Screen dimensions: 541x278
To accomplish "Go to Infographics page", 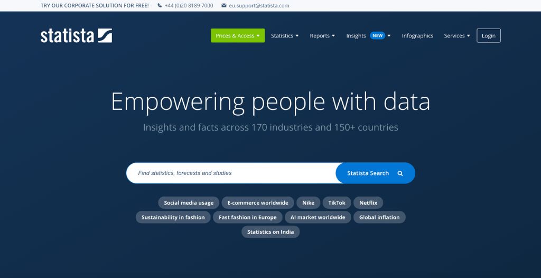I will coord(417,36).
